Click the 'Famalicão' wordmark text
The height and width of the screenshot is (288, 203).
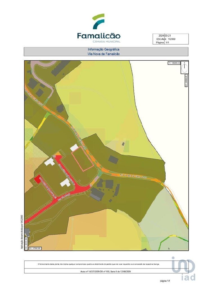(99, 36)
